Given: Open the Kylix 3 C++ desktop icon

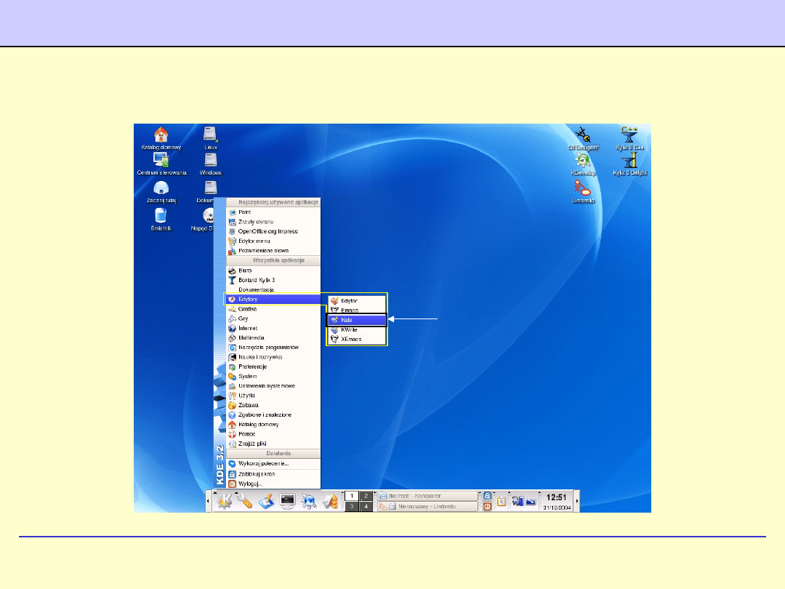Looking at the screenshot, I should click(x=629, y=135).
